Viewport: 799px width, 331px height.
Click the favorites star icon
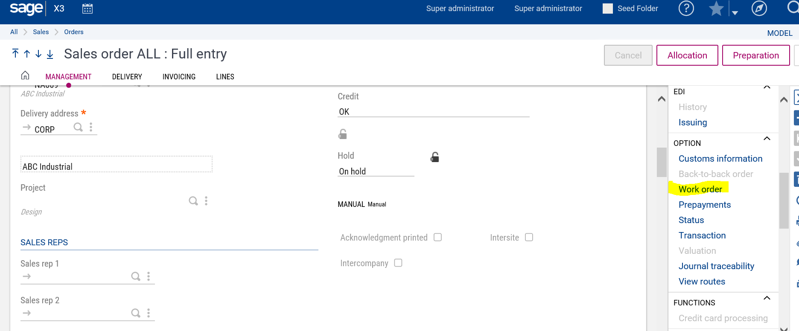(716, 9)
